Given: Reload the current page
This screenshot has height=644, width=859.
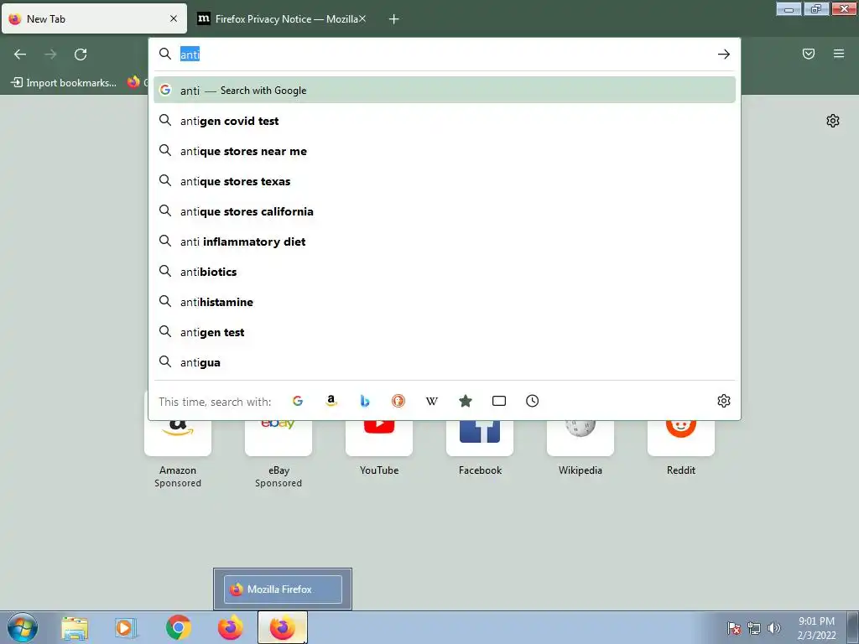Looking at the screenshot, I should coord(81,55).
